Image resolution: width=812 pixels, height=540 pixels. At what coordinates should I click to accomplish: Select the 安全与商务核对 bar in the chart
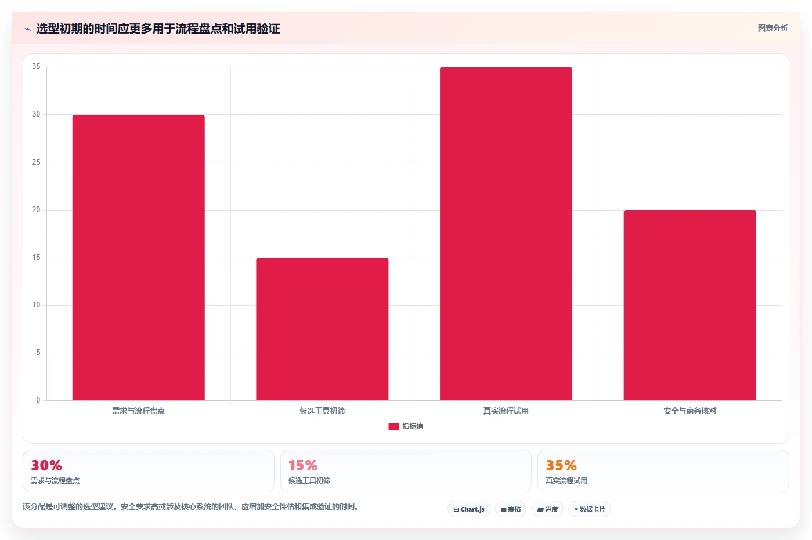[690, 305]
